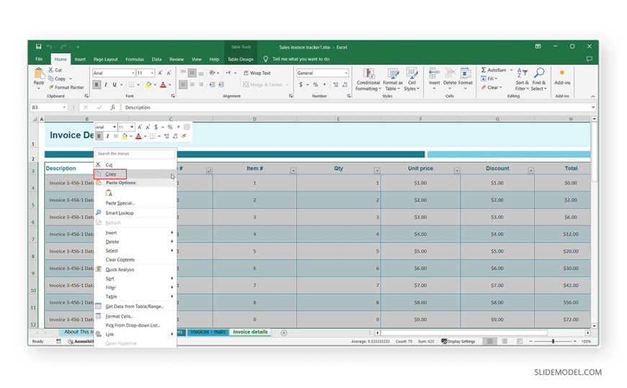Click the Cut scissors in the ribbon

50,70
